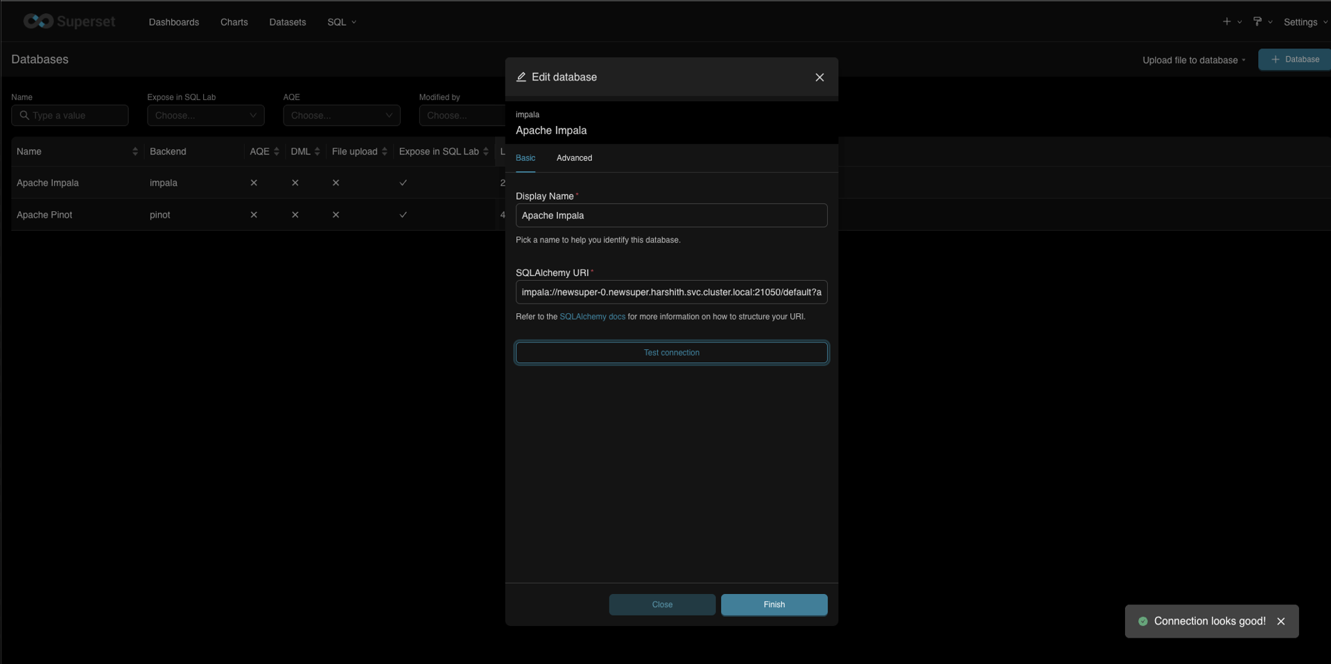Image resolution: width=1331 pixels, height=664 pixels.
Task: Expand the Settings menu
Action: (x=1305, y=22)
